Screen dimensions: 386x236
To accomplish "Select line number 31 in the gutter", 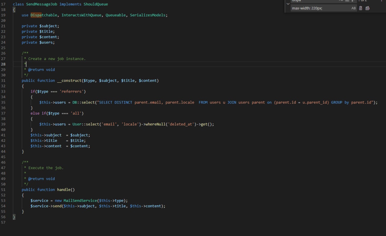I will point(3,81).
